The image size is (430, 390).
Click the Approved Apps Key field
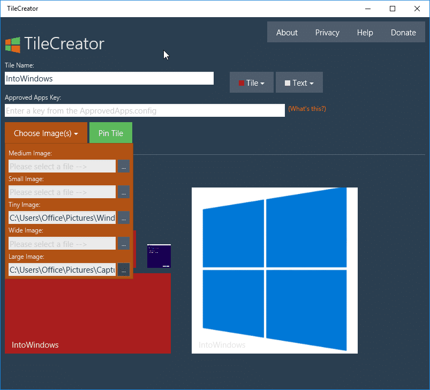coord(145,110)
